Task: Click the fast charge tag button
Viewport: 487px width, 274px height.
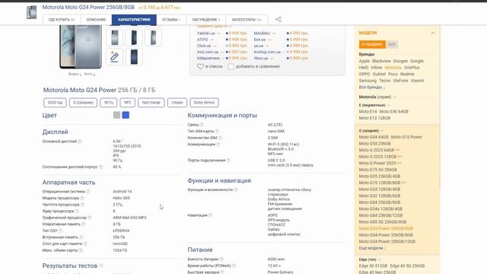Action: 151,103
